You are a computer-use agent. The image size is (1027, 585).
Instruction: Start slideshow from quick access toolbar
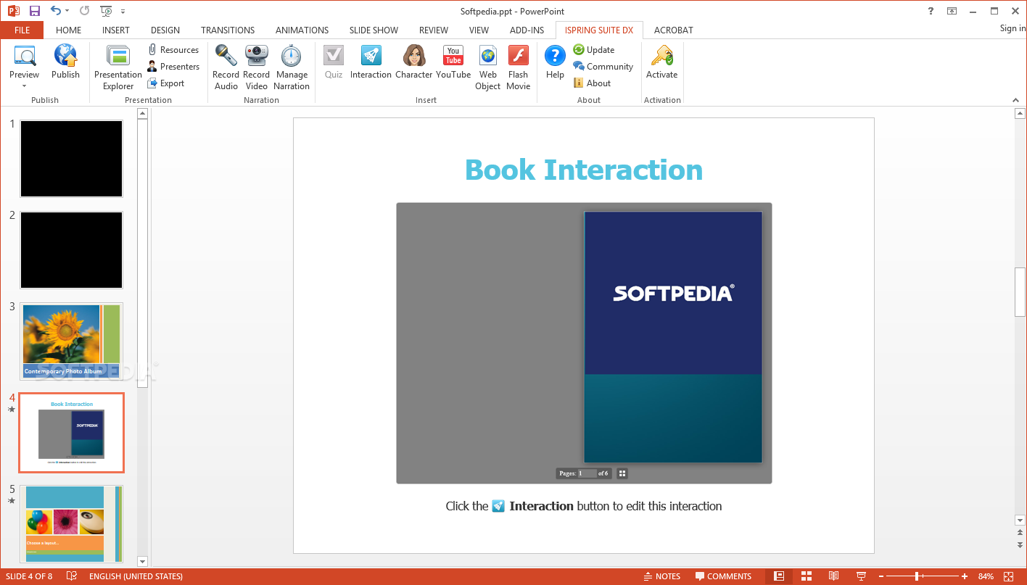107,11
